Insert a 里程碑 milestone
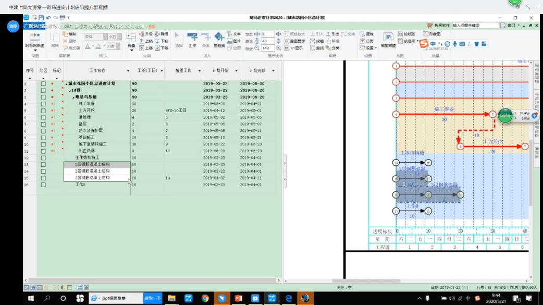 coord(219,40)
